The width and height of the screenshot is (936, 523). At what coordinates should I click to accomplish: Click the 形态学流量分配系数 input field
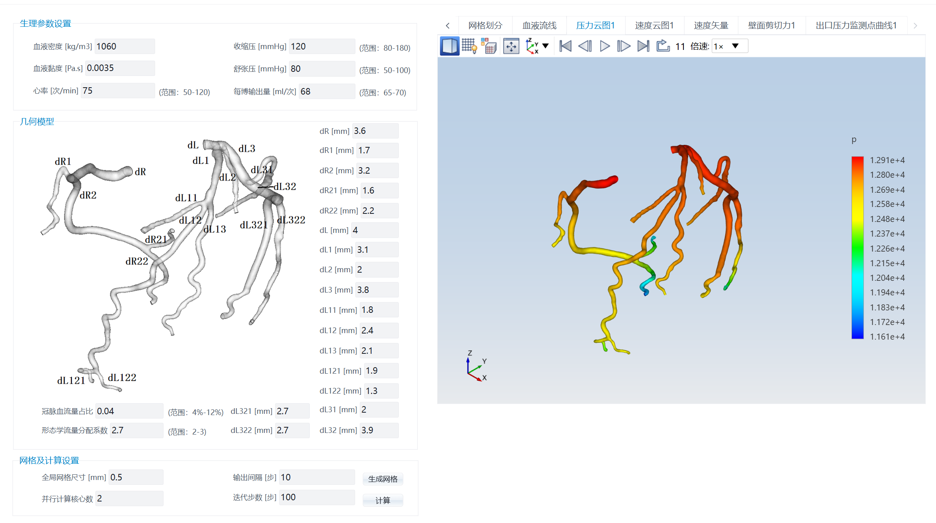(x=137, y=430)
